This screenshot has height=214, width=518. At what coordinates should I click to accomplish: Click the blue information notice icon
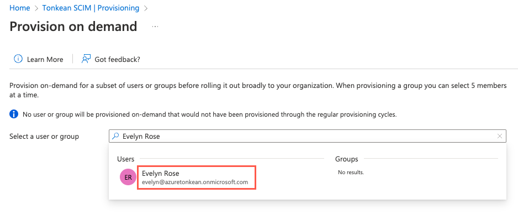[14, 114]
